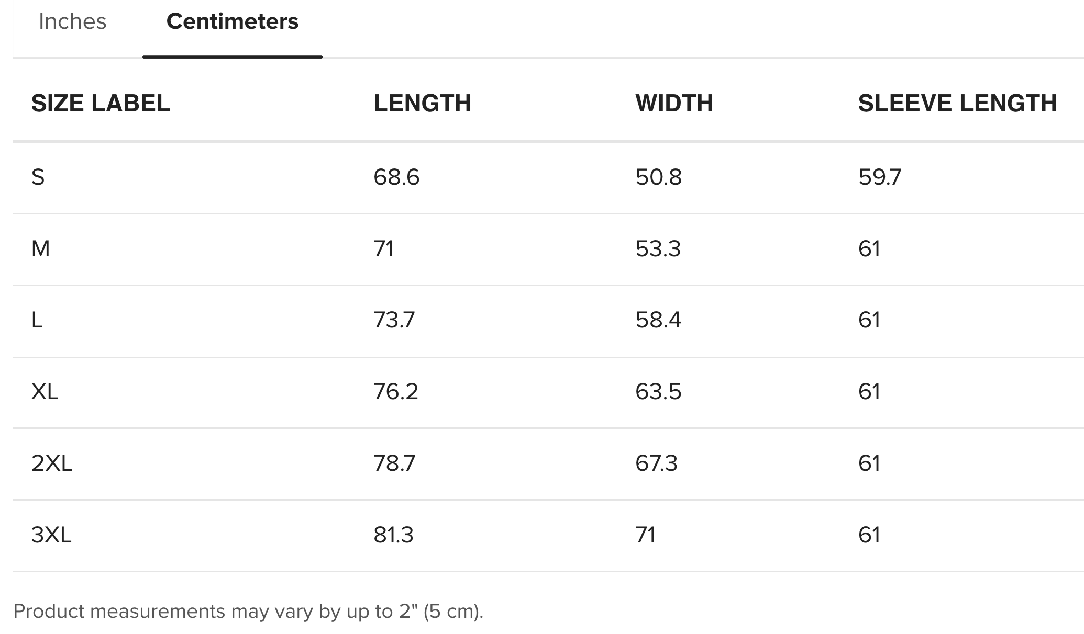Image resolution: width=1084 pixels, height=634 pixels.
Task: Click the 59.7 sleeve length value
Action: tap(880, 177)
